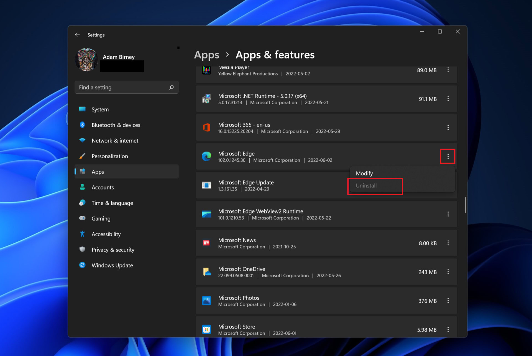Image resolution: width=532 pixels, height=356 pixels.
Task: Click the .NET Runtime installer icon
Action: [x=206, y=99]
